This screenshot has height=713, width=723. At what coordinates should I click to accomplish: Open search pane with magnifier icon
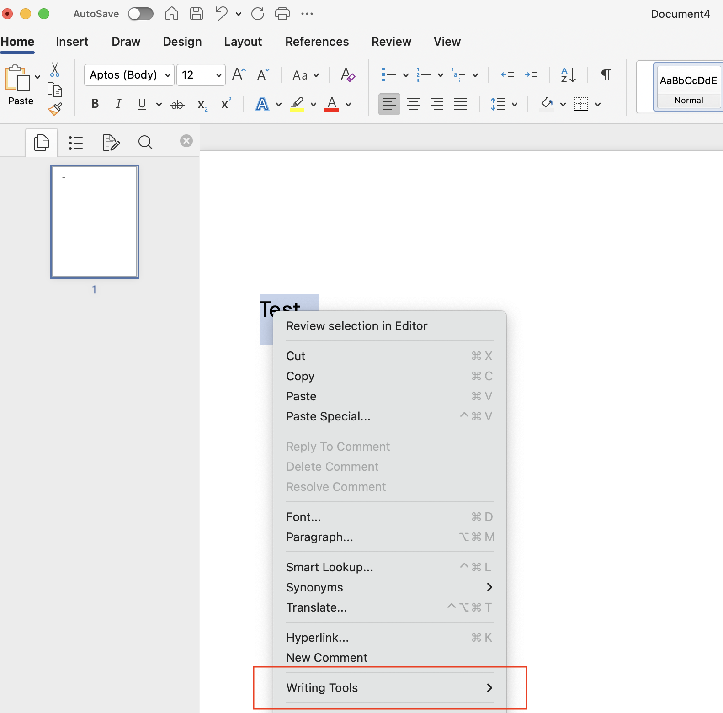pyautogui.click(x=145, y=143)
